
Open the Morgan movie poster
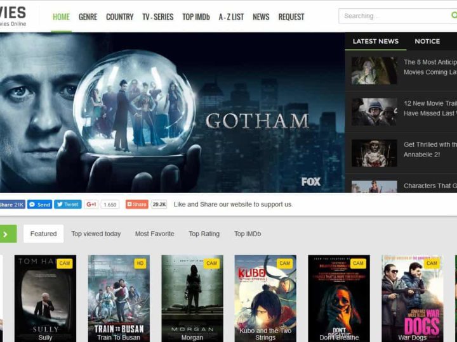[x=192, y=298]
